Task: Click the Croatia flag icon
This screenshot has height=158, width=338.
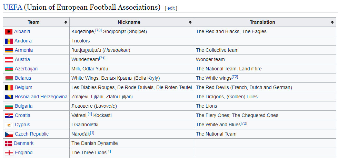Action: (x=9, y=116)
